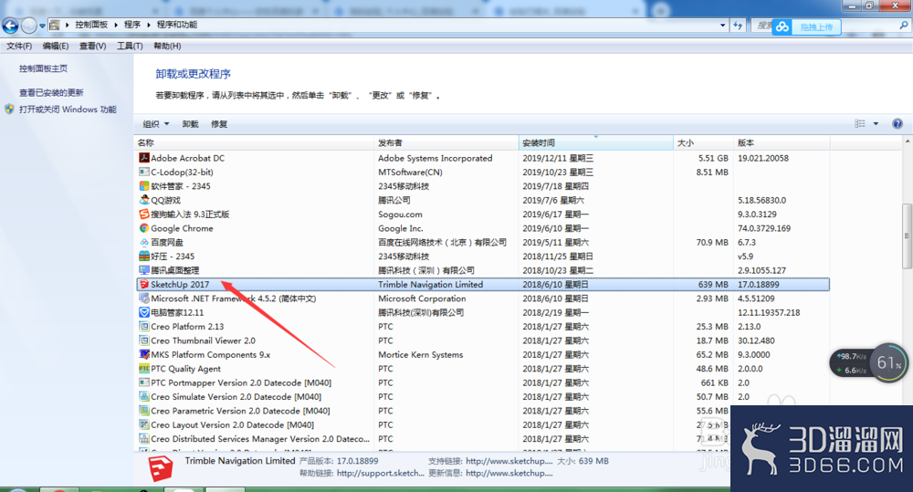Click the shield icon beside Windows 功能

[x=9, y=109]
